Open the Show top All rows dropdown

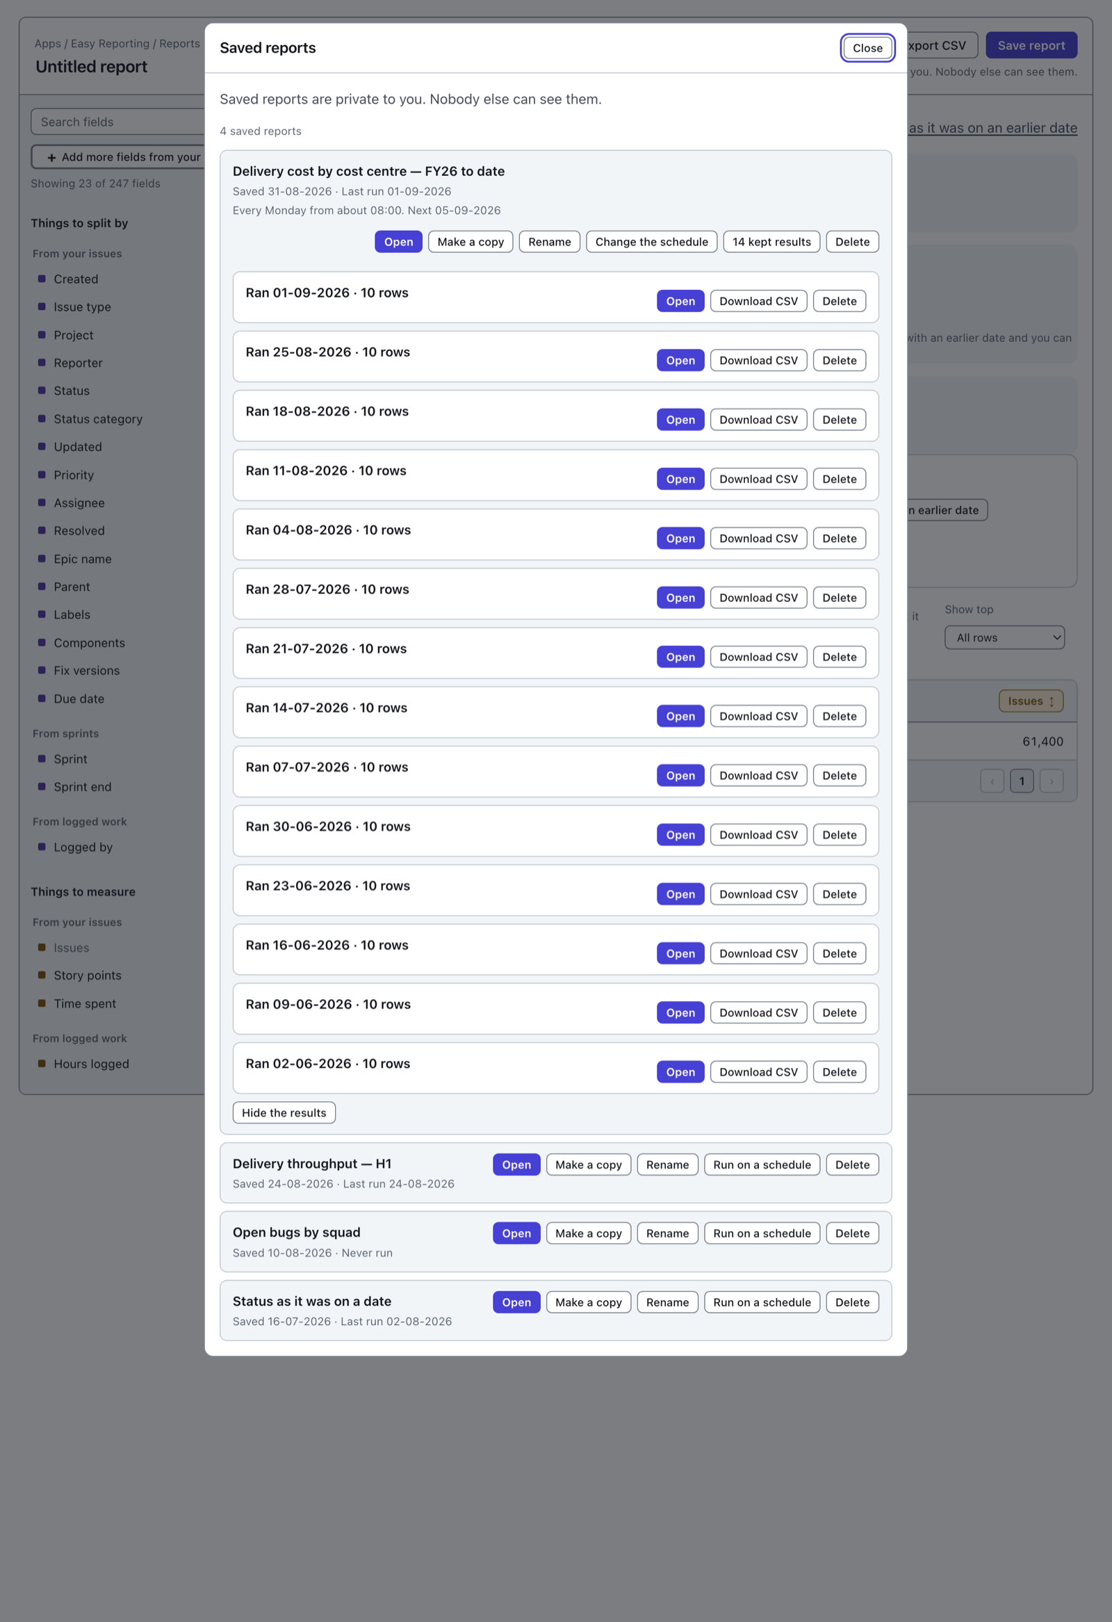[1004, 638]
